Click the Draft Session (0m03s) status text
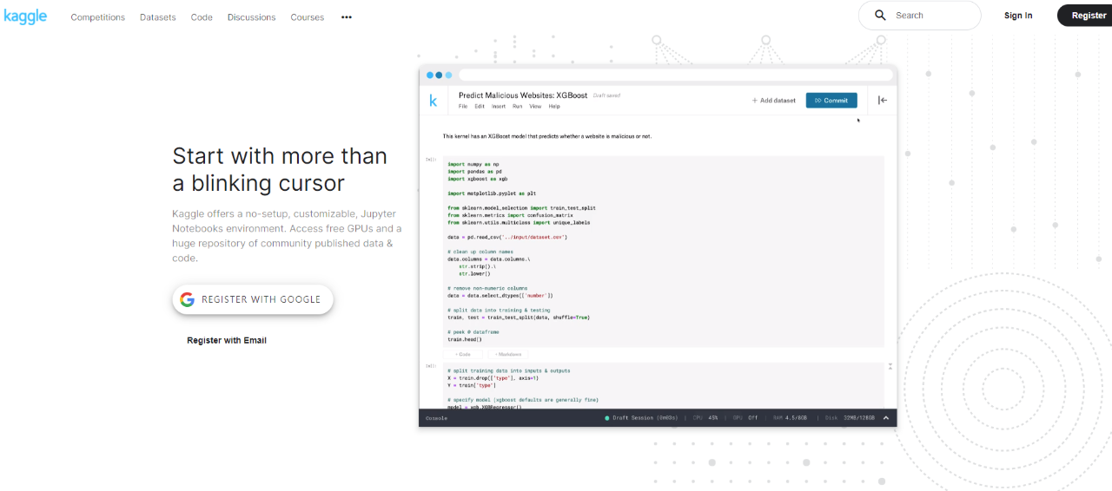The width and height of the screenshot is (1112, 491). (645, 418)
